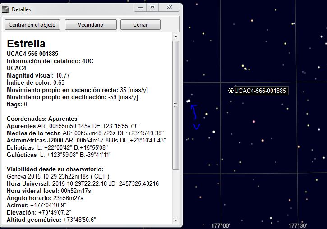The image size is (327, 229).
Task: Click the Astrométricas J2000 coordinates line
Action: click(x=87, y=140)
